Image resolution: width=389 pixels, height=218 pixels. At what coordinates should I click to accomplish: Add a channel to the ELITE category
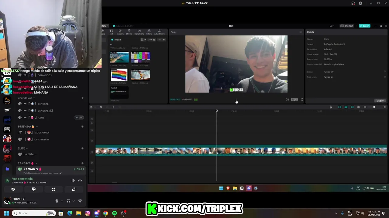click(x=82, y=148)
